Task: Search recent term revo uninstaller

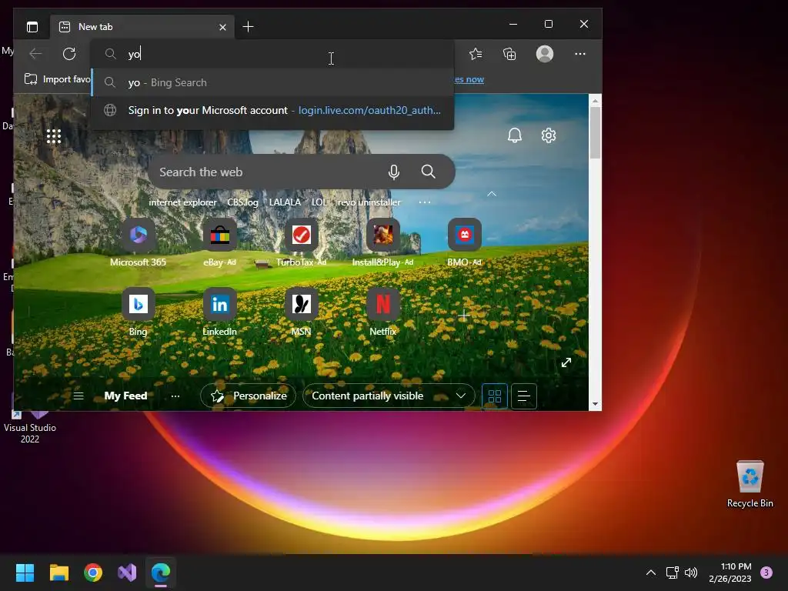Action: 369,202
